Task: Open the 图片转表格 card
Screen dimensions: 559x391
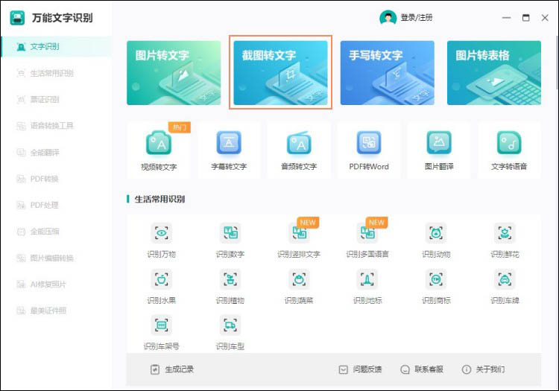Action: 494,73
